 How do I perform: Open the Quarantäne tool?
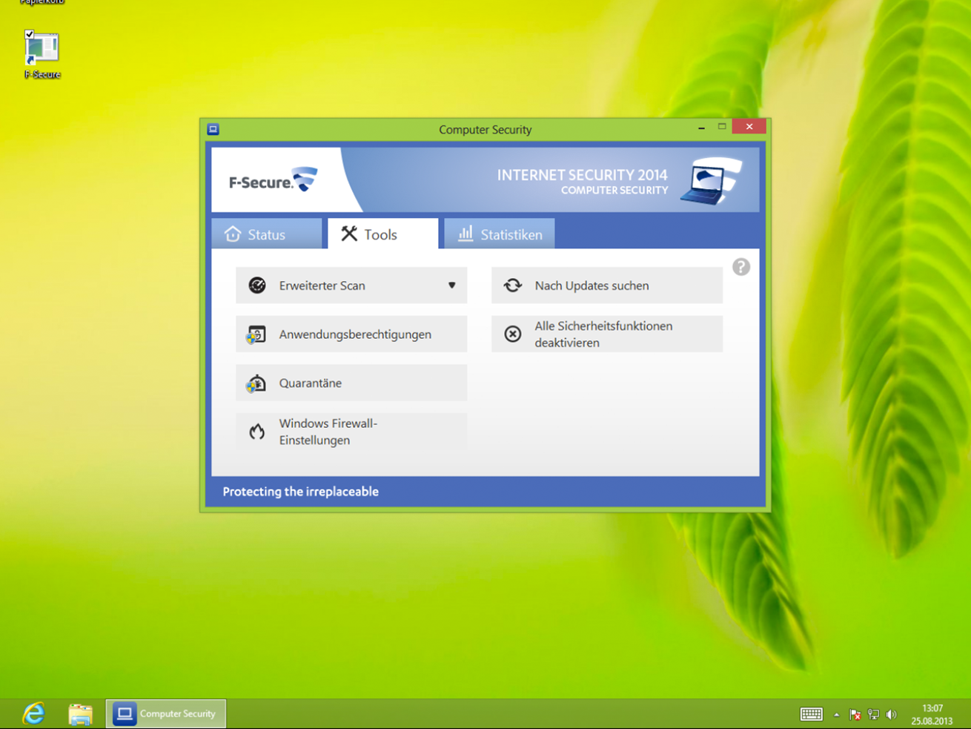351,383
